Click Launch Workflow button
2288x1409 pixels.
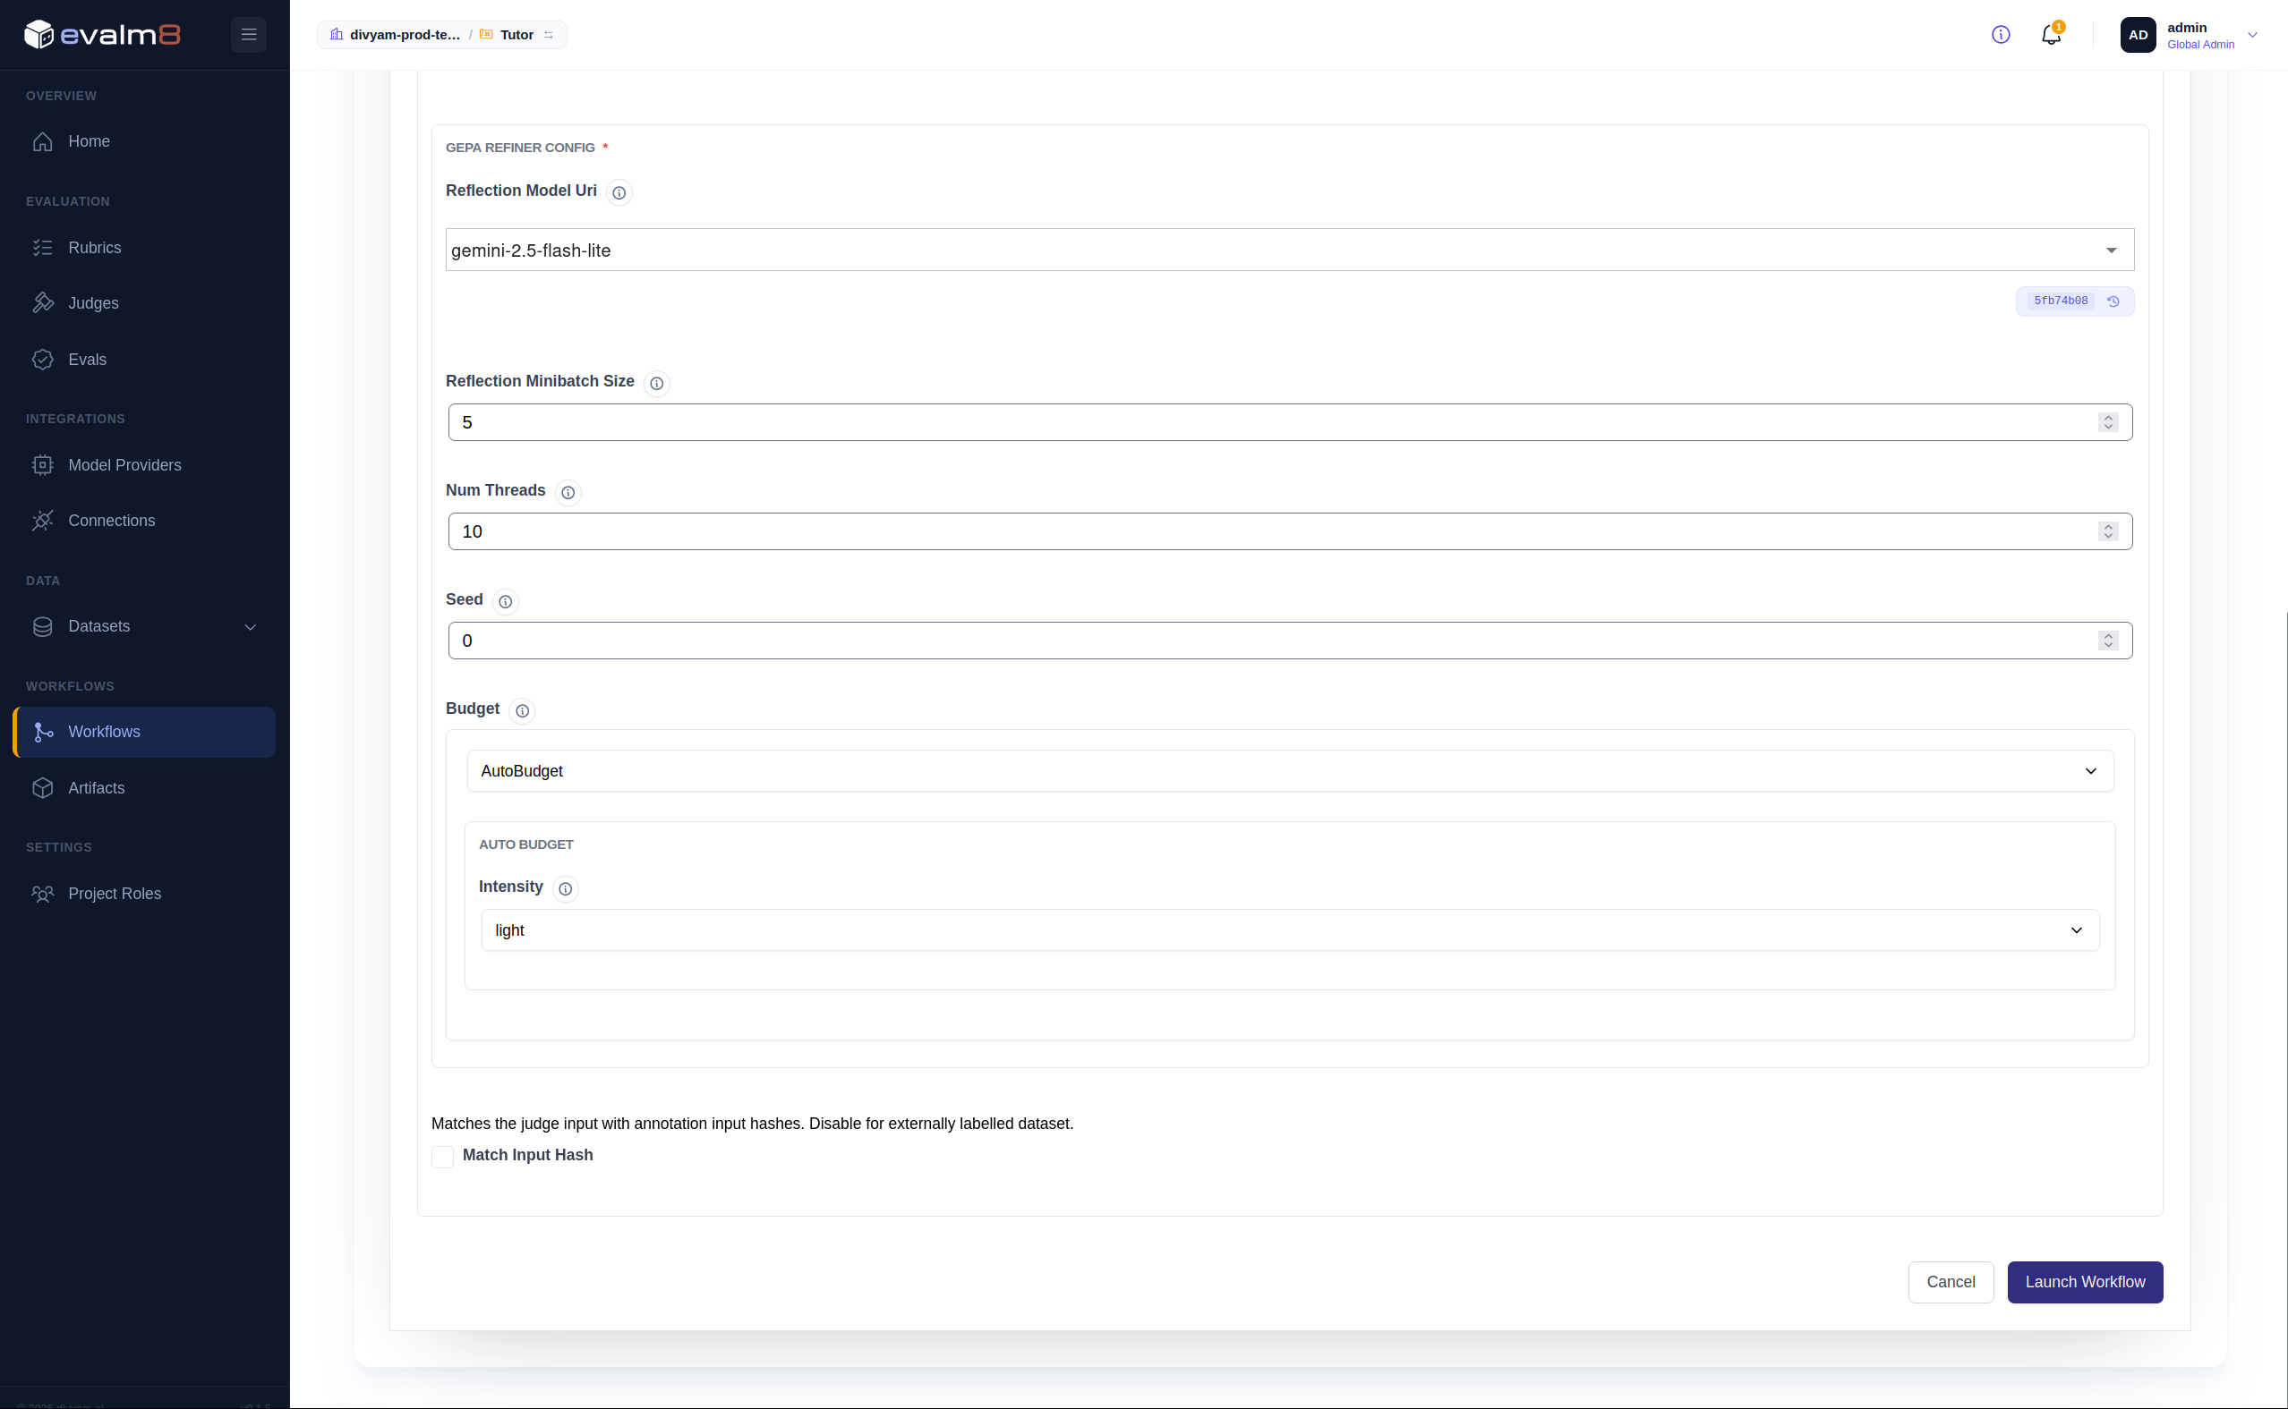coord(2085,1282)
